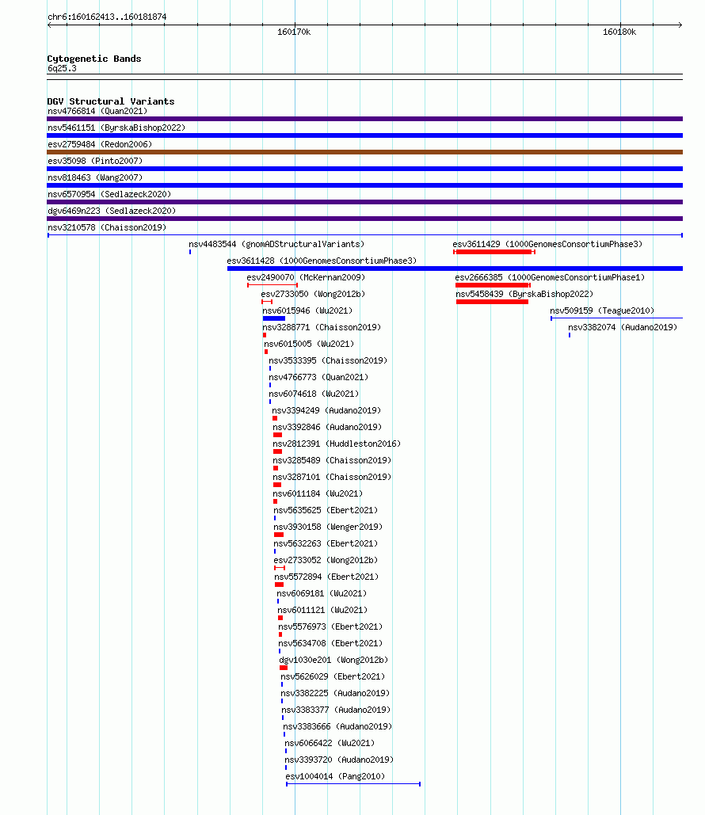
Task: Click nsv6069181 (Wu2021) label
Action: 322,593
